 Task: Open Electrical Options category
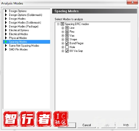point(19,30)
